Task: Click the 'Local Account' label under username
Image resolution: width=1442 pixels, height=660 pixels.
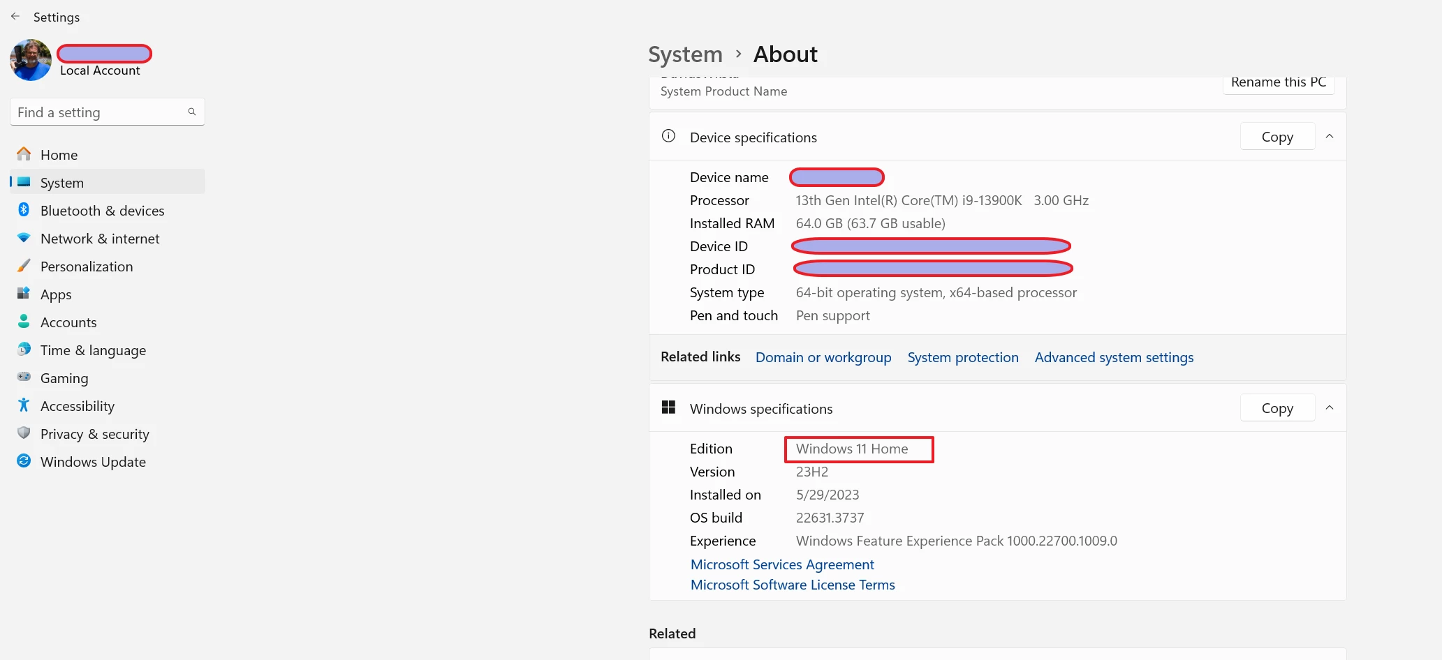Action: [x=100, y=70]
